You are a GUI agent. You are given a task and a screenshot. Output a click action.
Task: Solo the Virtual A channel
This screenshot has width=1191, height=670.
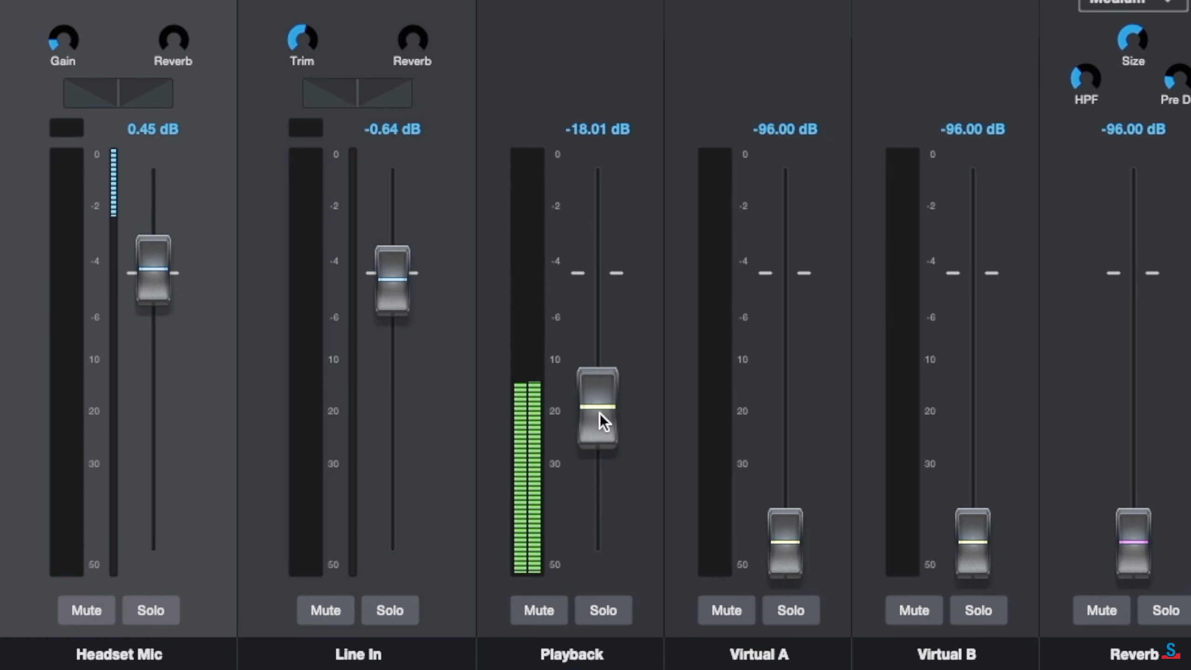[x=791, y=610]
